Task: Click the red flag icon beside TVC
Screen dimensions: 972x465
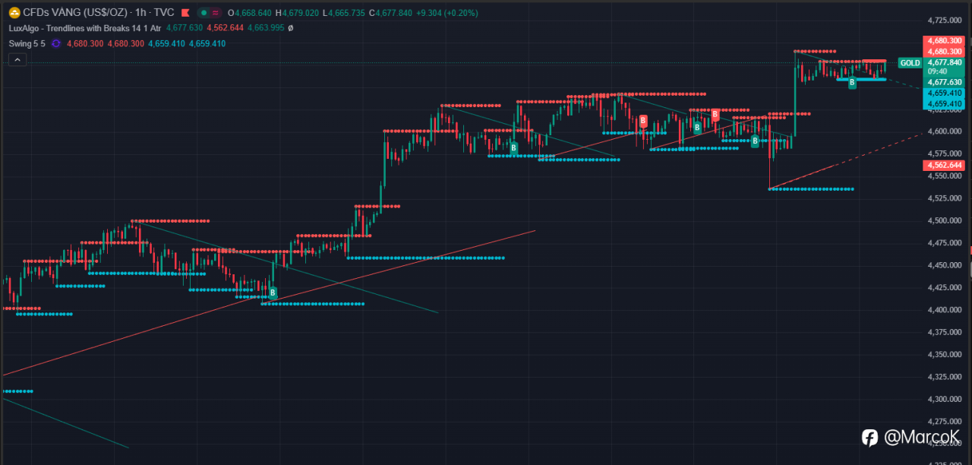Action: point(185,13)
